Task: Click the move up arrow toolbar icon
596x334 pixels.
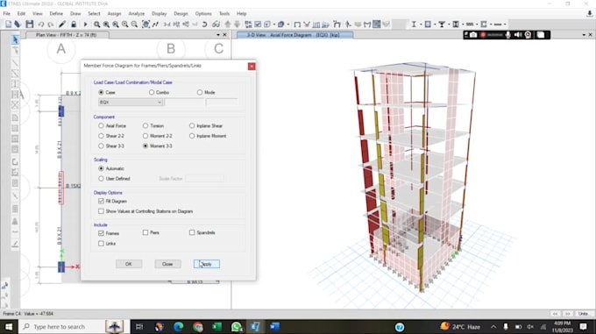Action: pyautogui.click(x=228, y=25)
